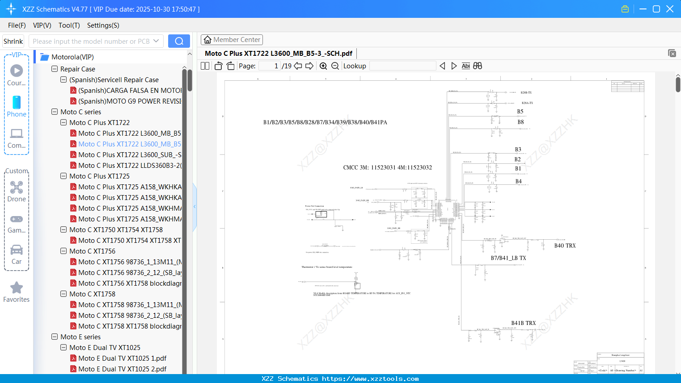This screenshot has width=681, height=383.
Task: Collapse the Moto E Dual TV XT1025 node
Action: pos(63,348)
